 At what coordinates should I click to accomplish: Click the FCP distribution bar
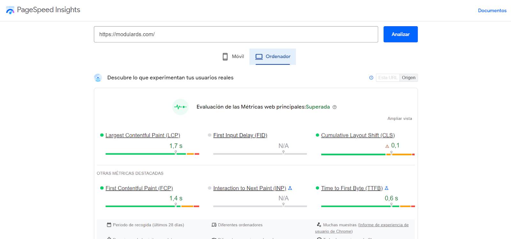[152, 206]
